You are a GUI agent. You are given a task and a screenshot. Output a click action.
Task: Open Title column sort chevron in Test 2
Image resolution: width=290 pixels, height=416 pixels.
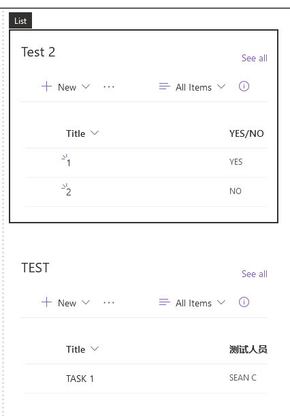(x=95, y=133)
